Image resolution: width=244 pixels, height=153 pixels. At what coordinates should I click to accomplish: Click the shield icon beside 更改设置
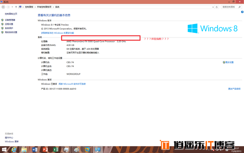[224, 62]
